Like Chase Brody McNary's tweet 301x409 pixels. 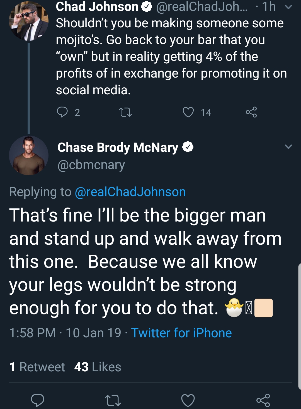click(x=188, y=400)
